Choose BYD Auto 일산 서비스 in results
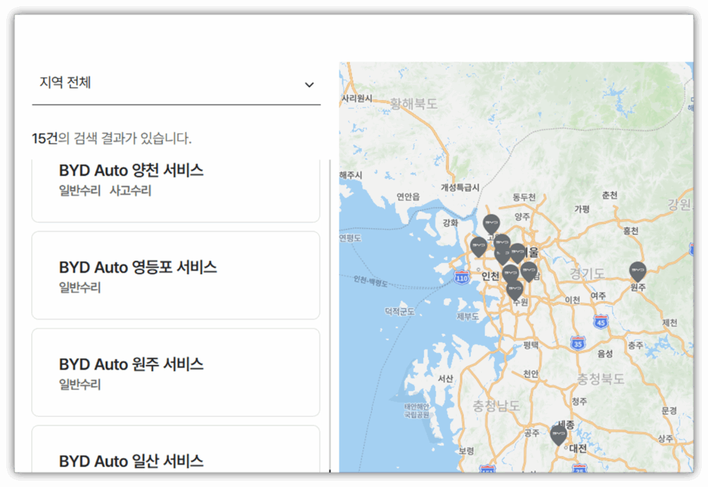708x487 pixels. tap(131, 460)
